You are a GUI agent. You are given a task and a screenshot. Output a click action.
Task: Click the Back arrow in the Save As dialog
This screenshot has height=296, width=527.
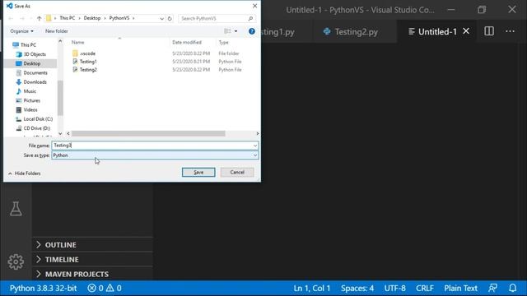click(x=11, y=18)
